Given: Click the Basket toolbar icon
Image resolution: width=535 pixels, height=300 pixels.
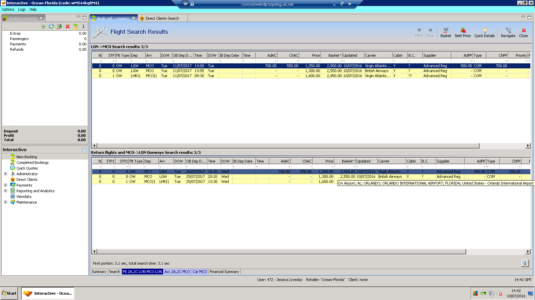Looking at the screenshot, I should coord(445,32).
